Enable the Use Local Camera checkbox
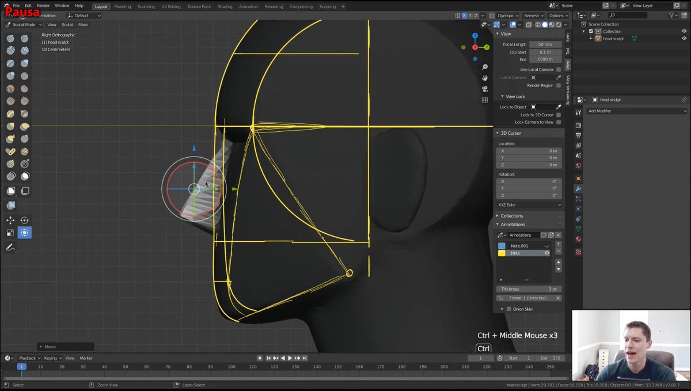 (559, 70)
